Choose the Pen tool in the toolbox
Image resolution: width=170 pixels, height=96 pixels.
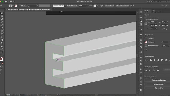(2, 19)
